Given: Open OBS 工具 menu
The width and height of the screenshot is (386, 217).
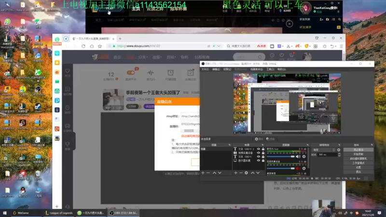Looking at the screenshot, I should [270, 69].
